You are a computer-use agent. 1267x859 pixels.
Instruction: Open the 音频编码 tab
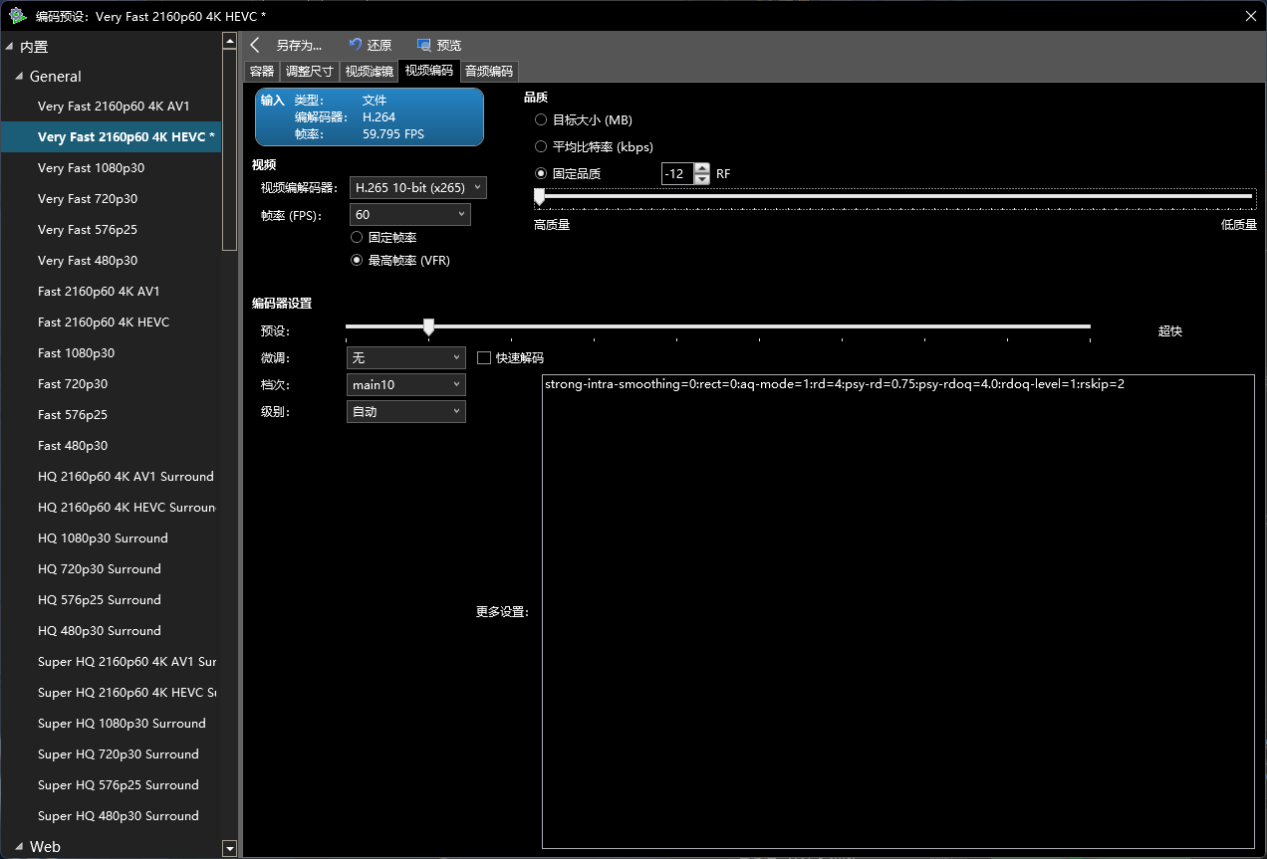(x=489, y=71)
